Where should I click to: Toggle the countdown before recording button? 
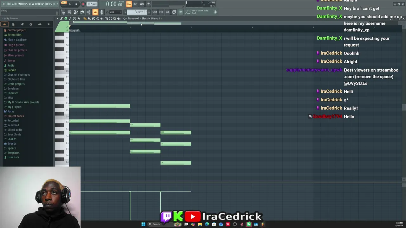(135, 4)
